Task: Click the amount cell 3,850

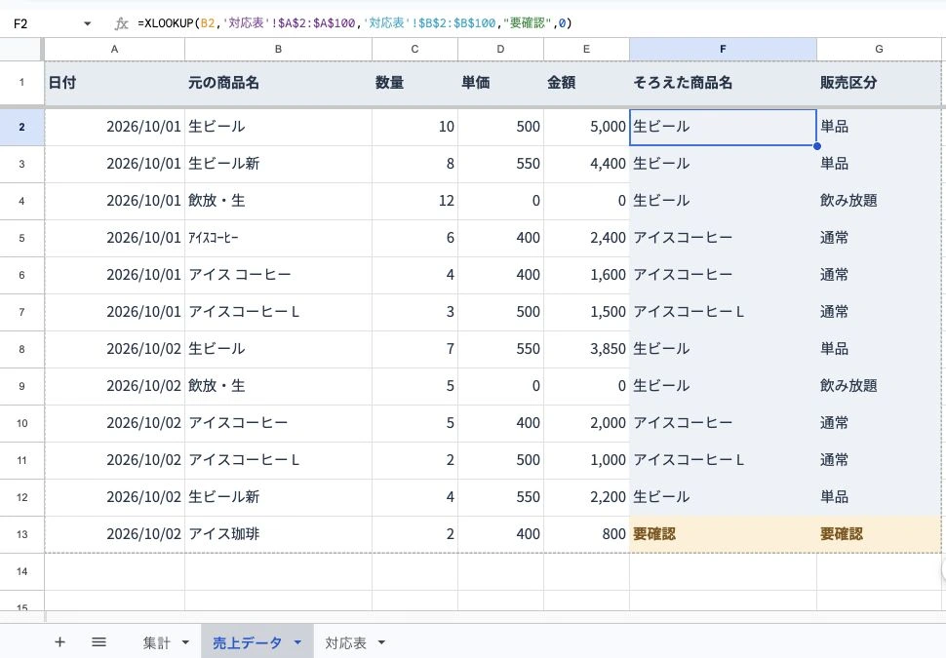Action: coord(586,349)
